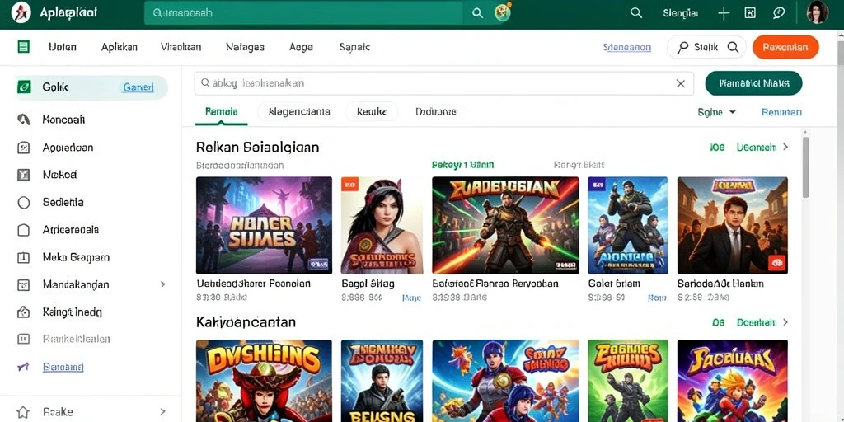This screenshot has height=422, width=844.
Task: Click the Raake home icon
Action: click(x=24, y=412)
